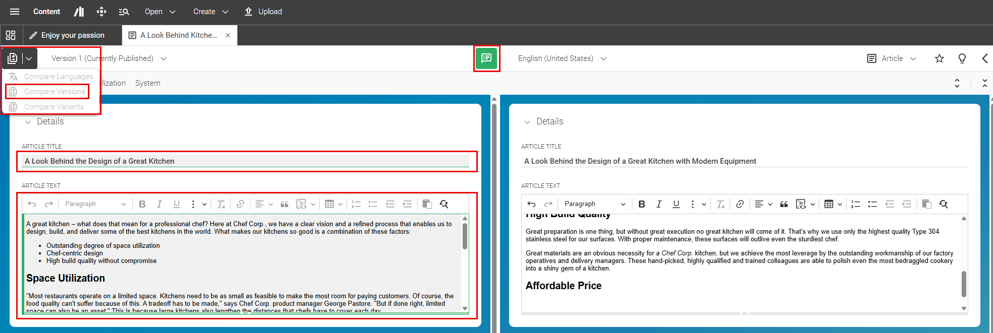Screen dimensions: 993x333
Task: Insert block quote in the right editor
Action: click(x=784, y=204)
